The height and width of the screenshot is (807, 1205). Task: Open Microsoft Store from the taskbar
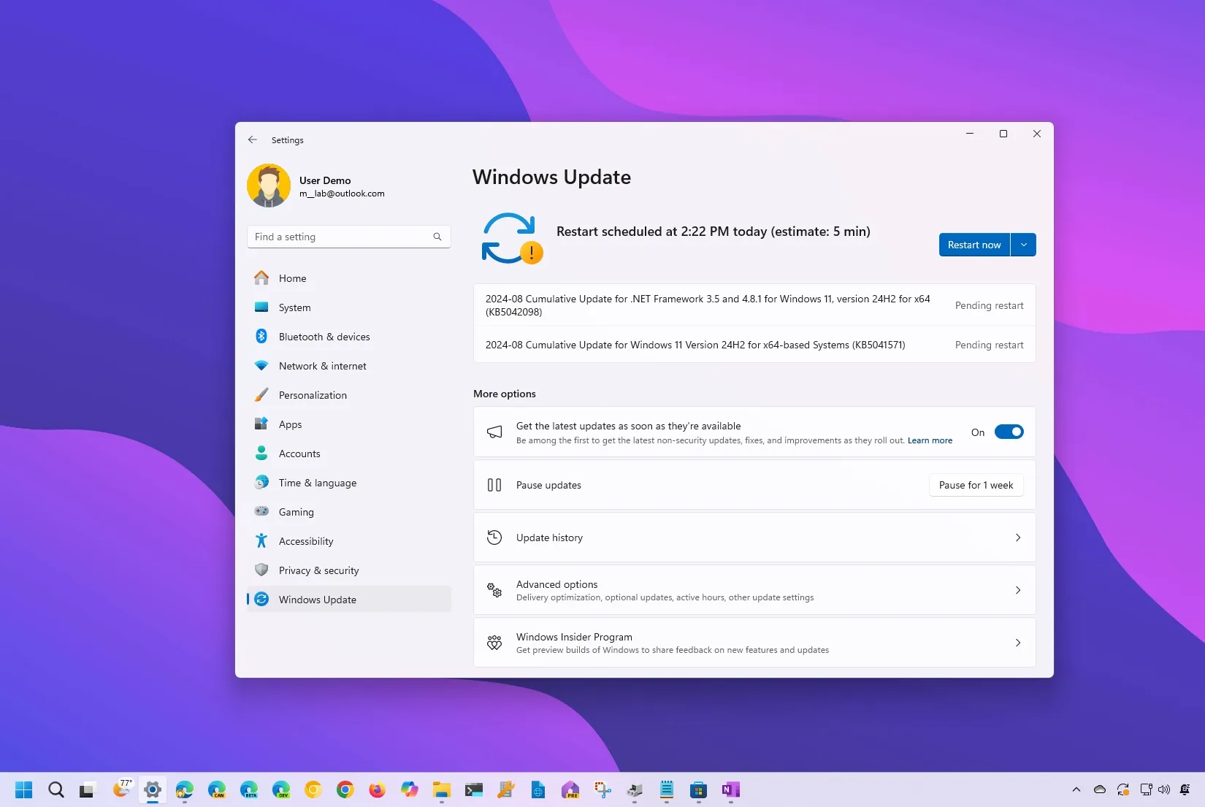click(x=699, y=789)
